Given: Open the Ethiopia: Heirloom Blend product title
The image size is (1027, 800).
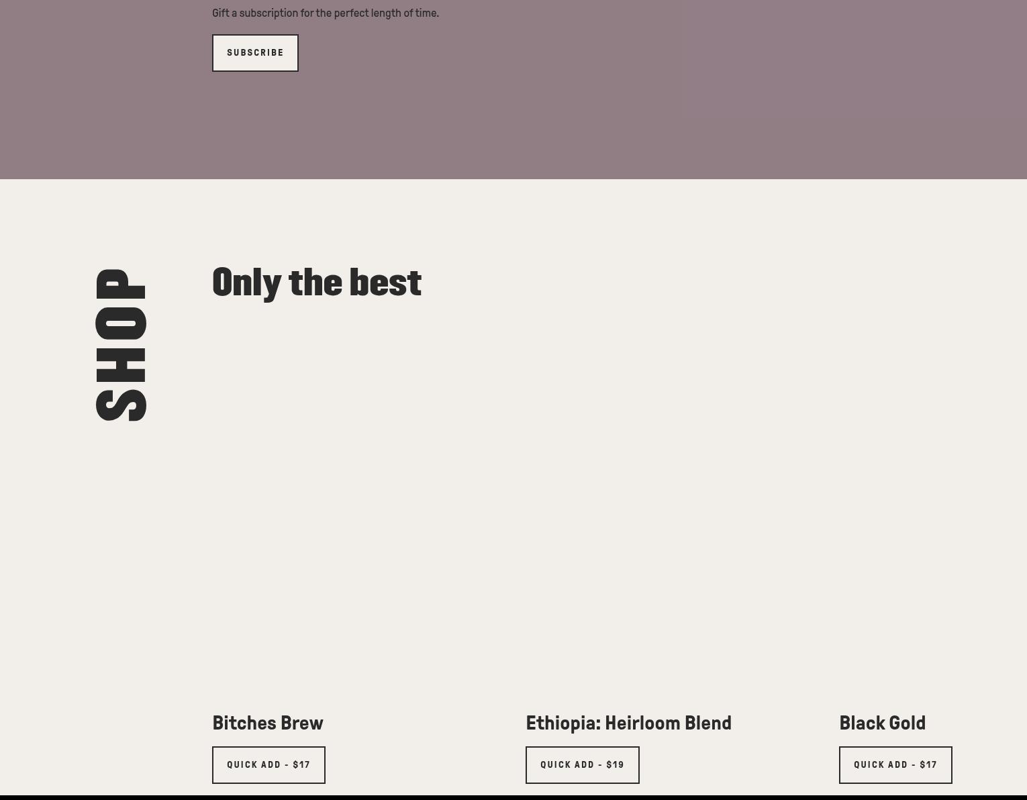Looking at the screenshot, I should (x=628, y=723).
